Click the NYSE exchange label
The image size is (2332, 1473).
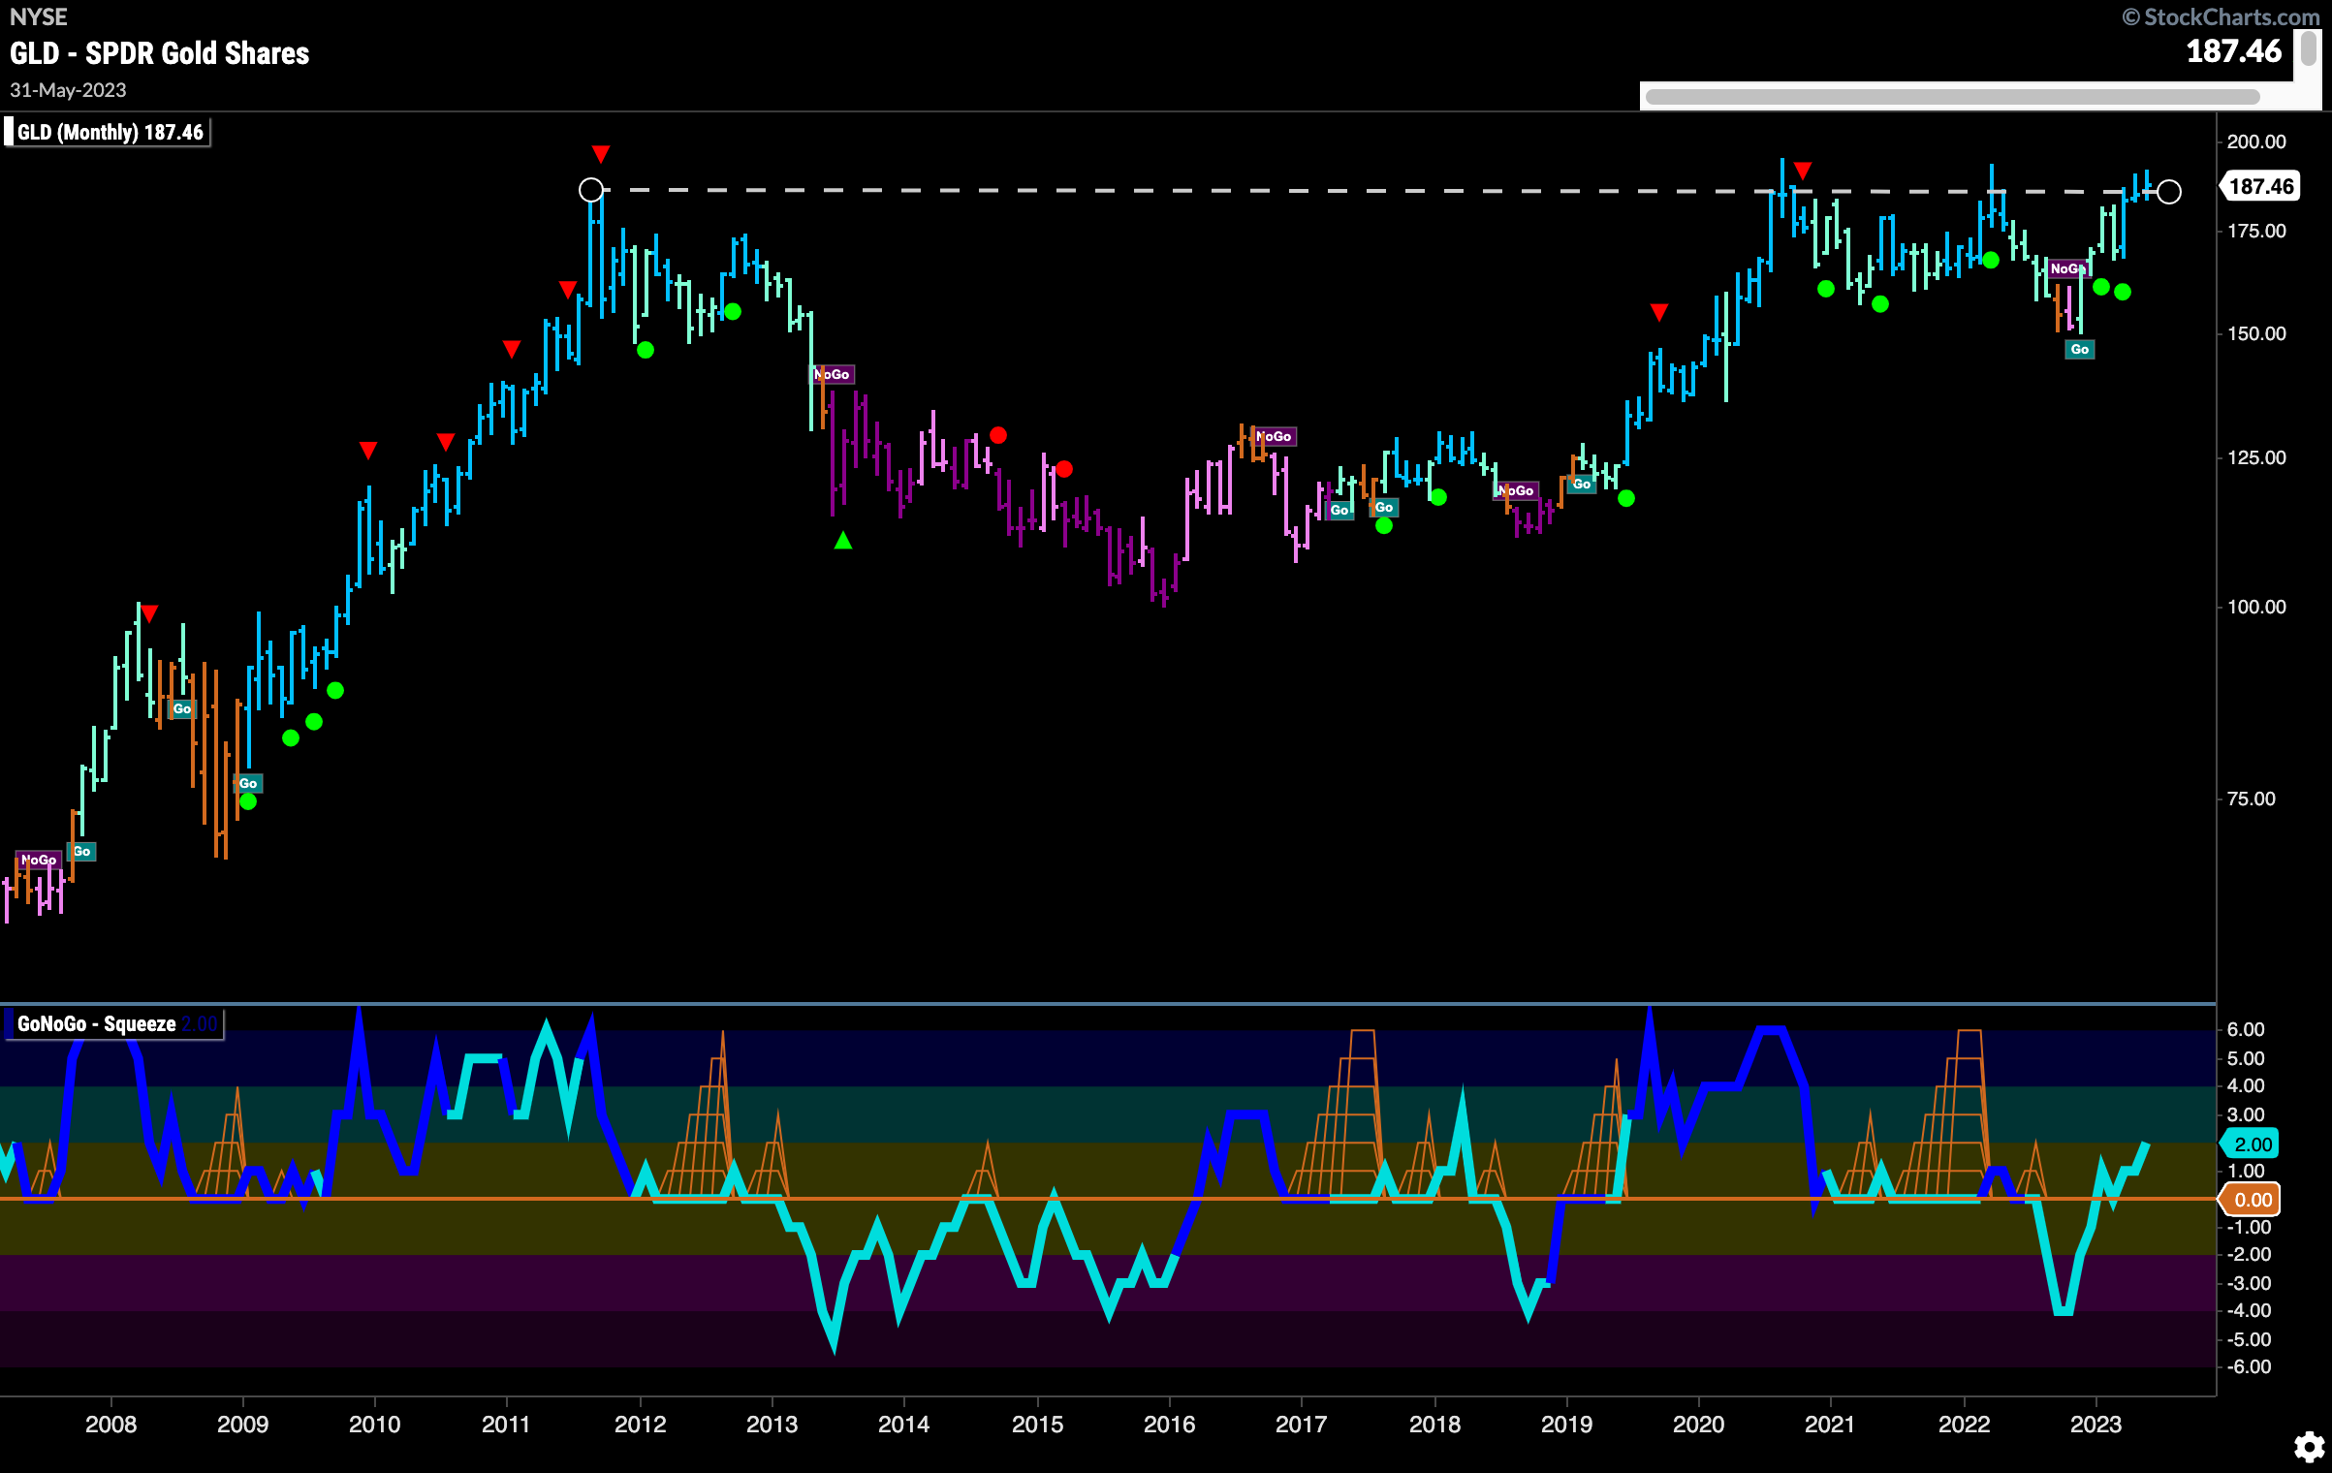[39, 16]
